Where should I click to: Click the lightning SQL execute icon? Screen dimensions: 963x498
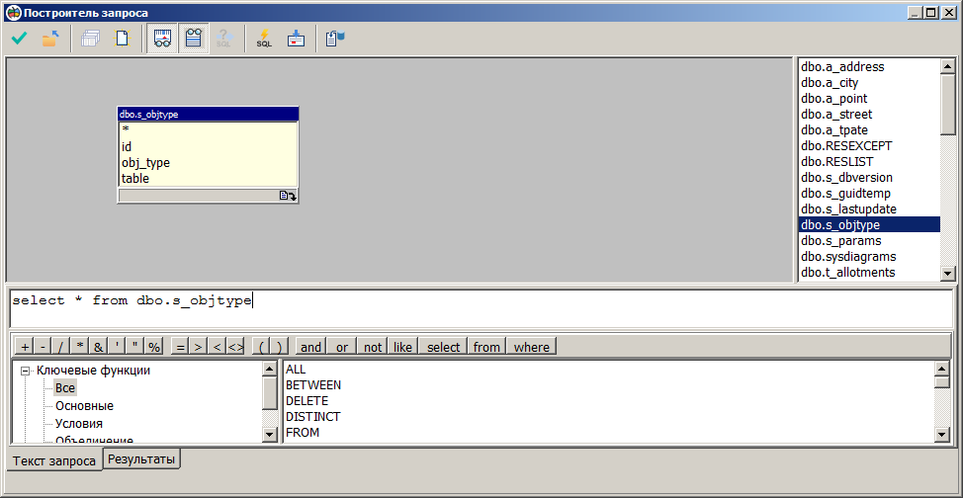tap(264, 40)
